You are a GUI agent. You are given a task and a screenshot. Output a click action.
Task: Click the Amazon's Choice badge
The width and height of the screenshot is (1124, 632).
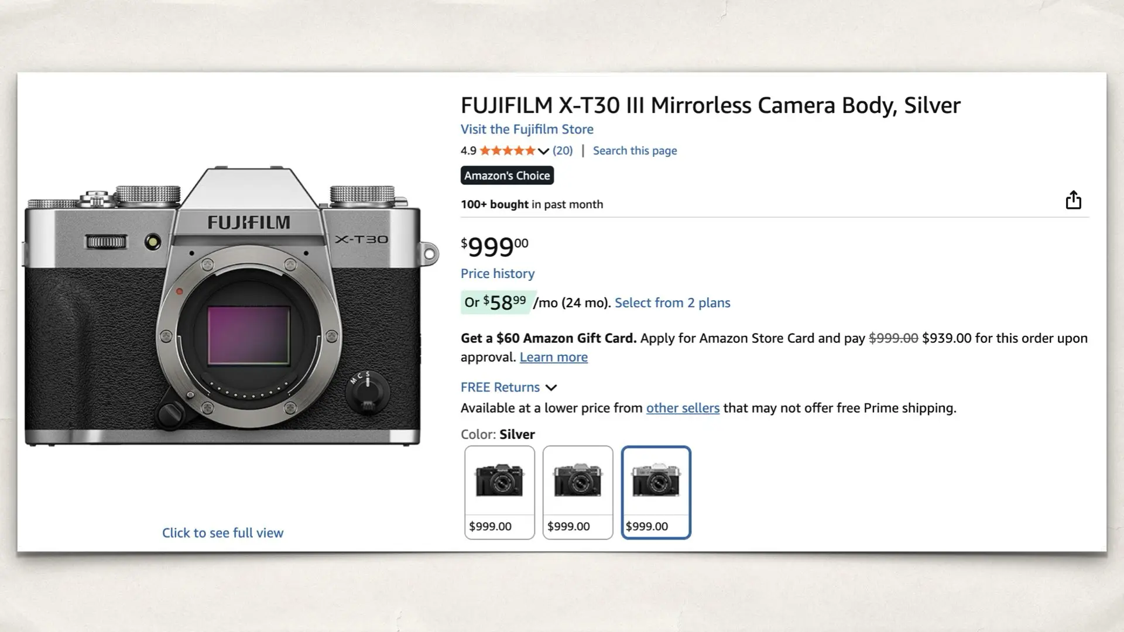[x=507, y=175]
